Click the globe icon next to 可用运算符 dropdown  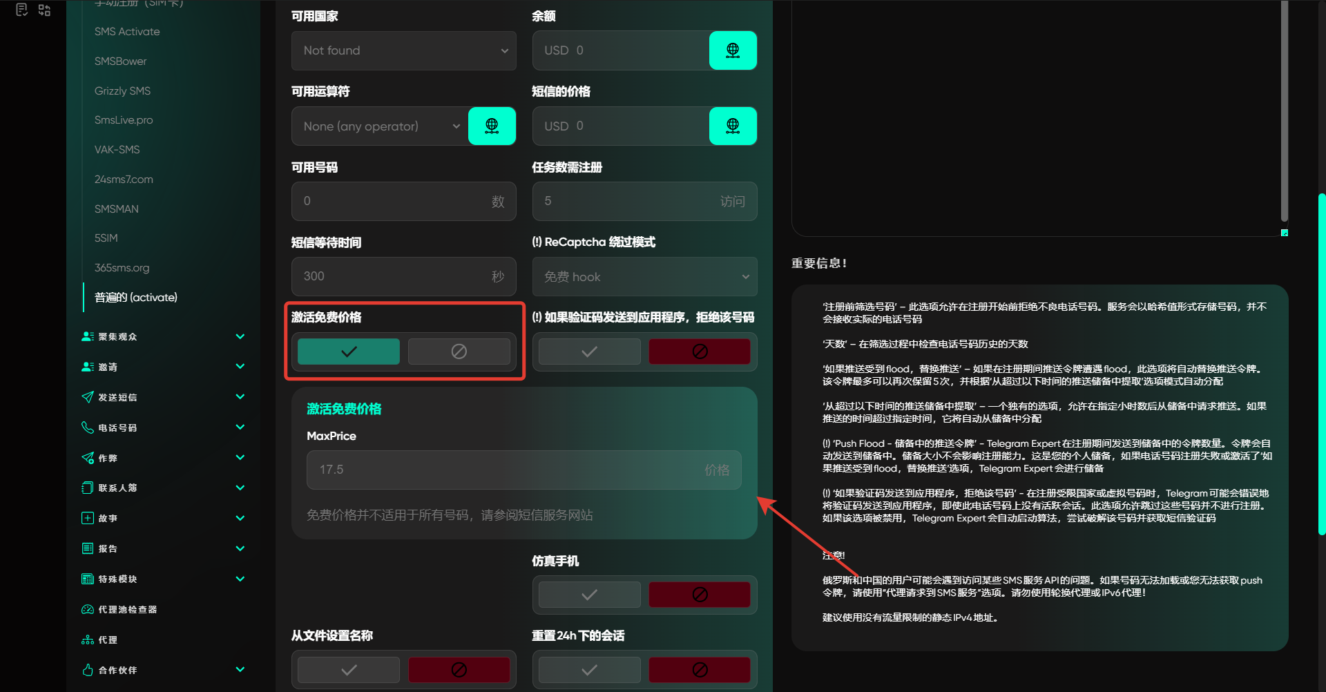[492, 126]
